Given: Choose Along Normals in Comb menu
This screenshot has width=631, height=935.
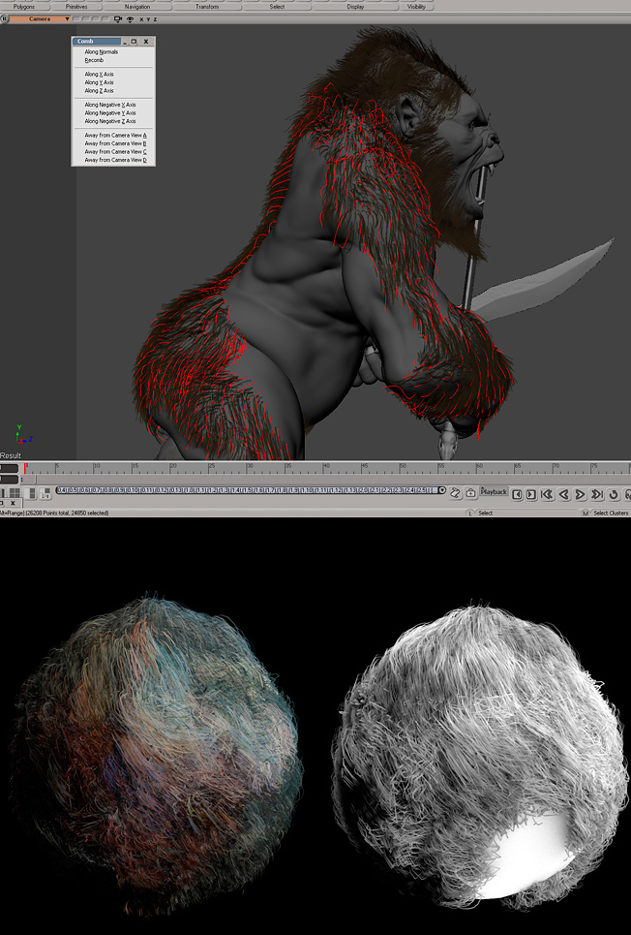Looking at the screenshot, I should [102, 52].
